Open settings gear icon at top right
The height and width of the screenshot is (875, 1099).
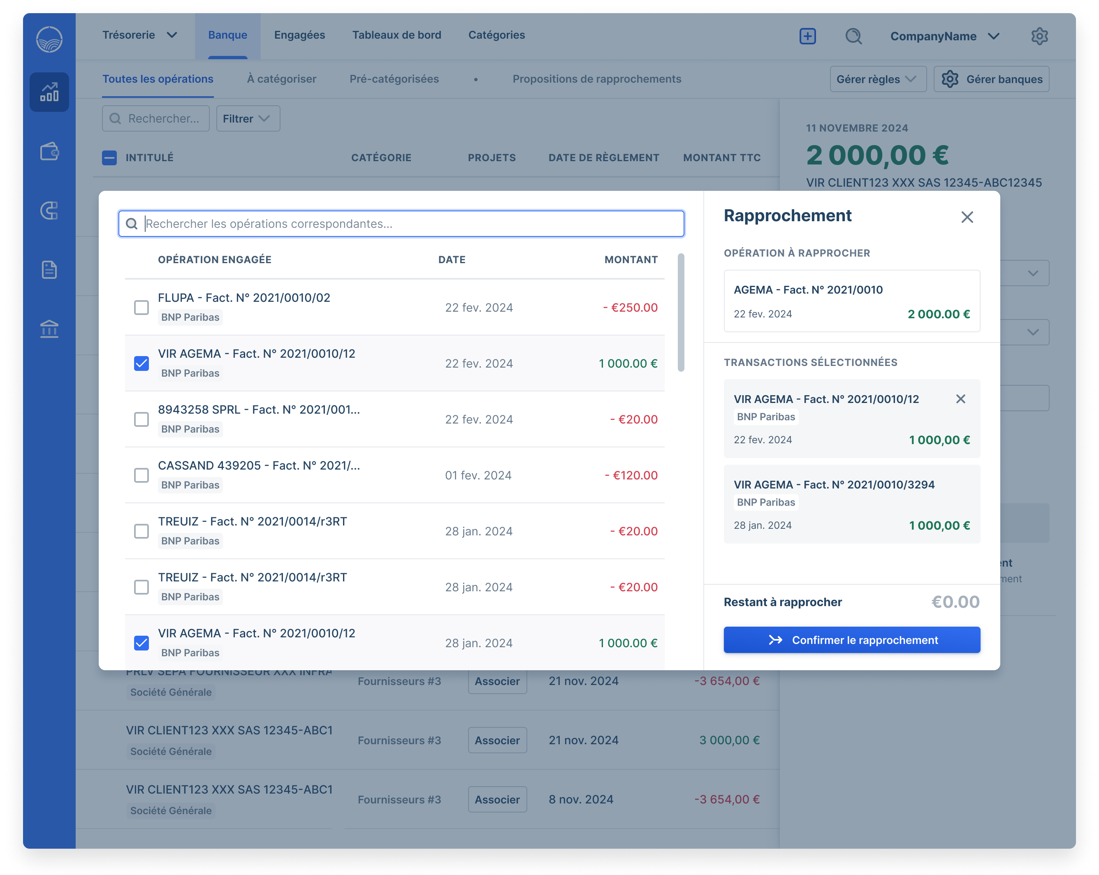click(x=1039, y=36)
